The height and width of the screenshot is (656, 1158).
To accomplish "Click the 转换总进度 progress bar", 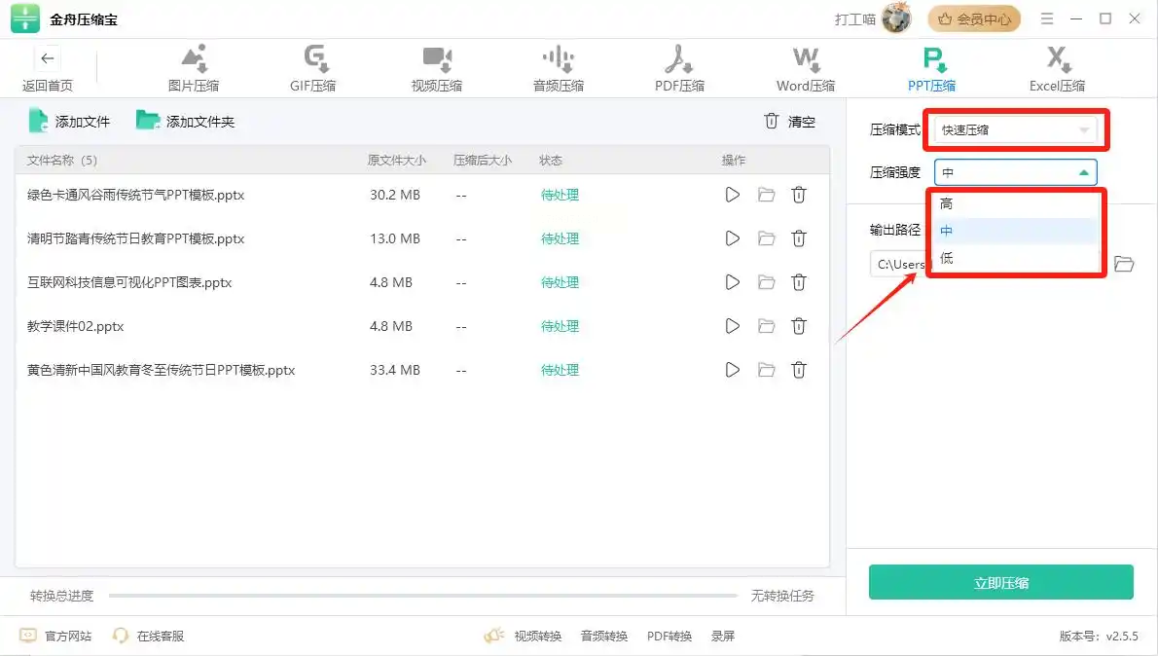I will point(422,596).
